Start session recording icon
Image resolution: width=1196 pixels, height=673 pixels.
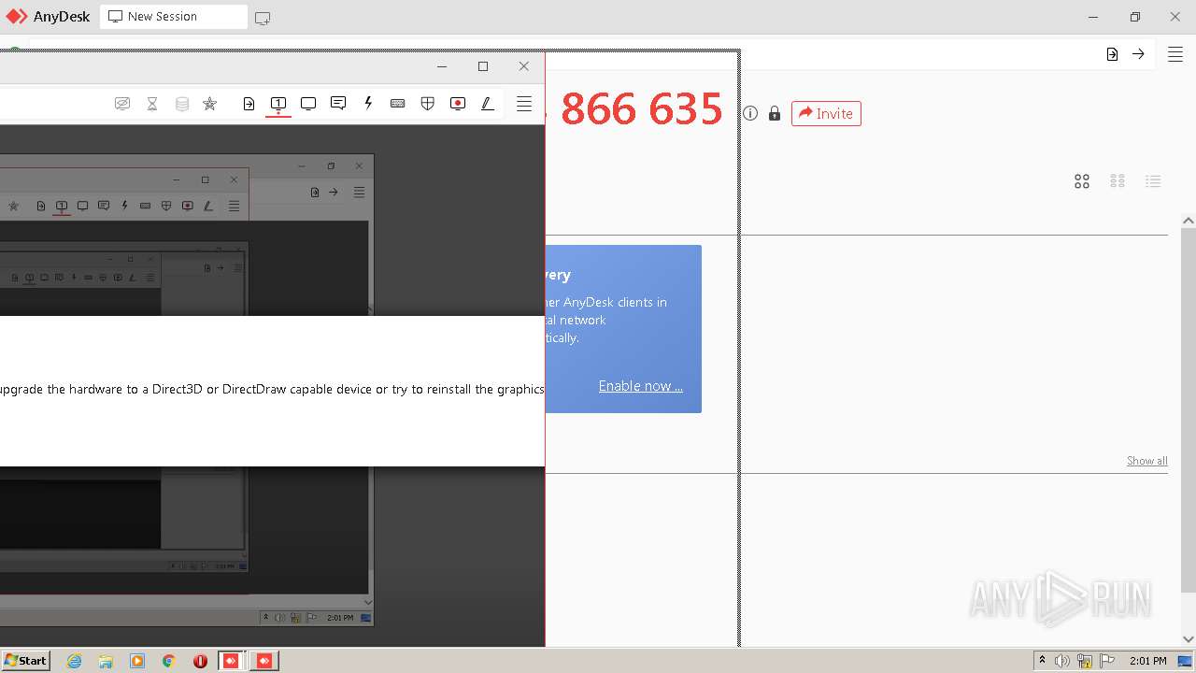click(x=458, y=104)
